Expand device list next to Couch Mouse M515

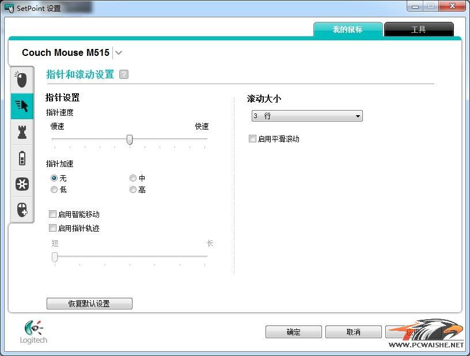point(119,53)
